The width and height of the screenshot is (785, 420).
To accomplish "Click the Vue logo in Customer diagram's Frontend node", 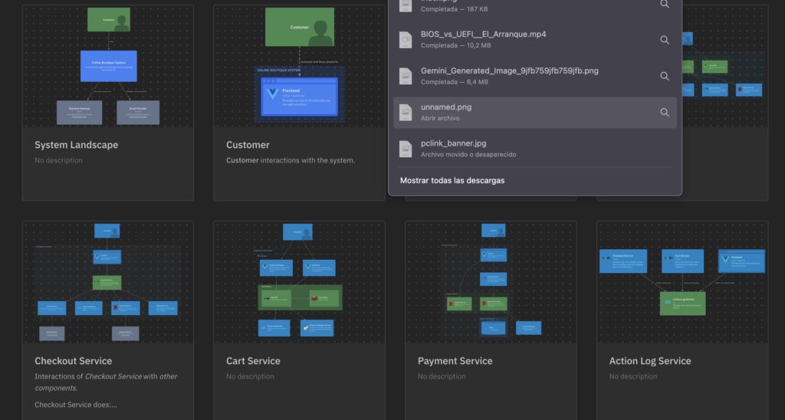I will 271,95.
